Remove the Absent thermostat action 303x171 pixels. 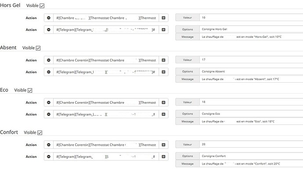tap(49, 60)
